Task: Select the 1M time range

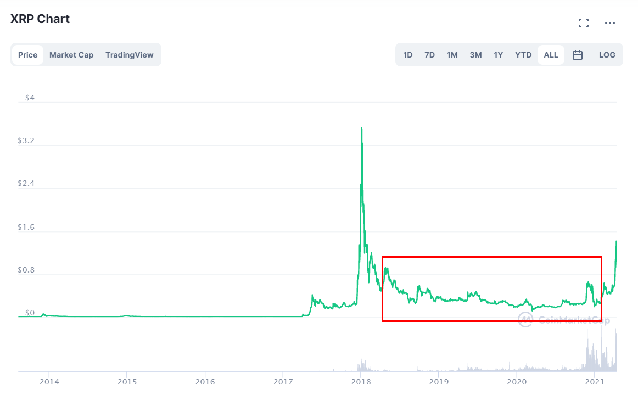Action: [x=452, y=55]
